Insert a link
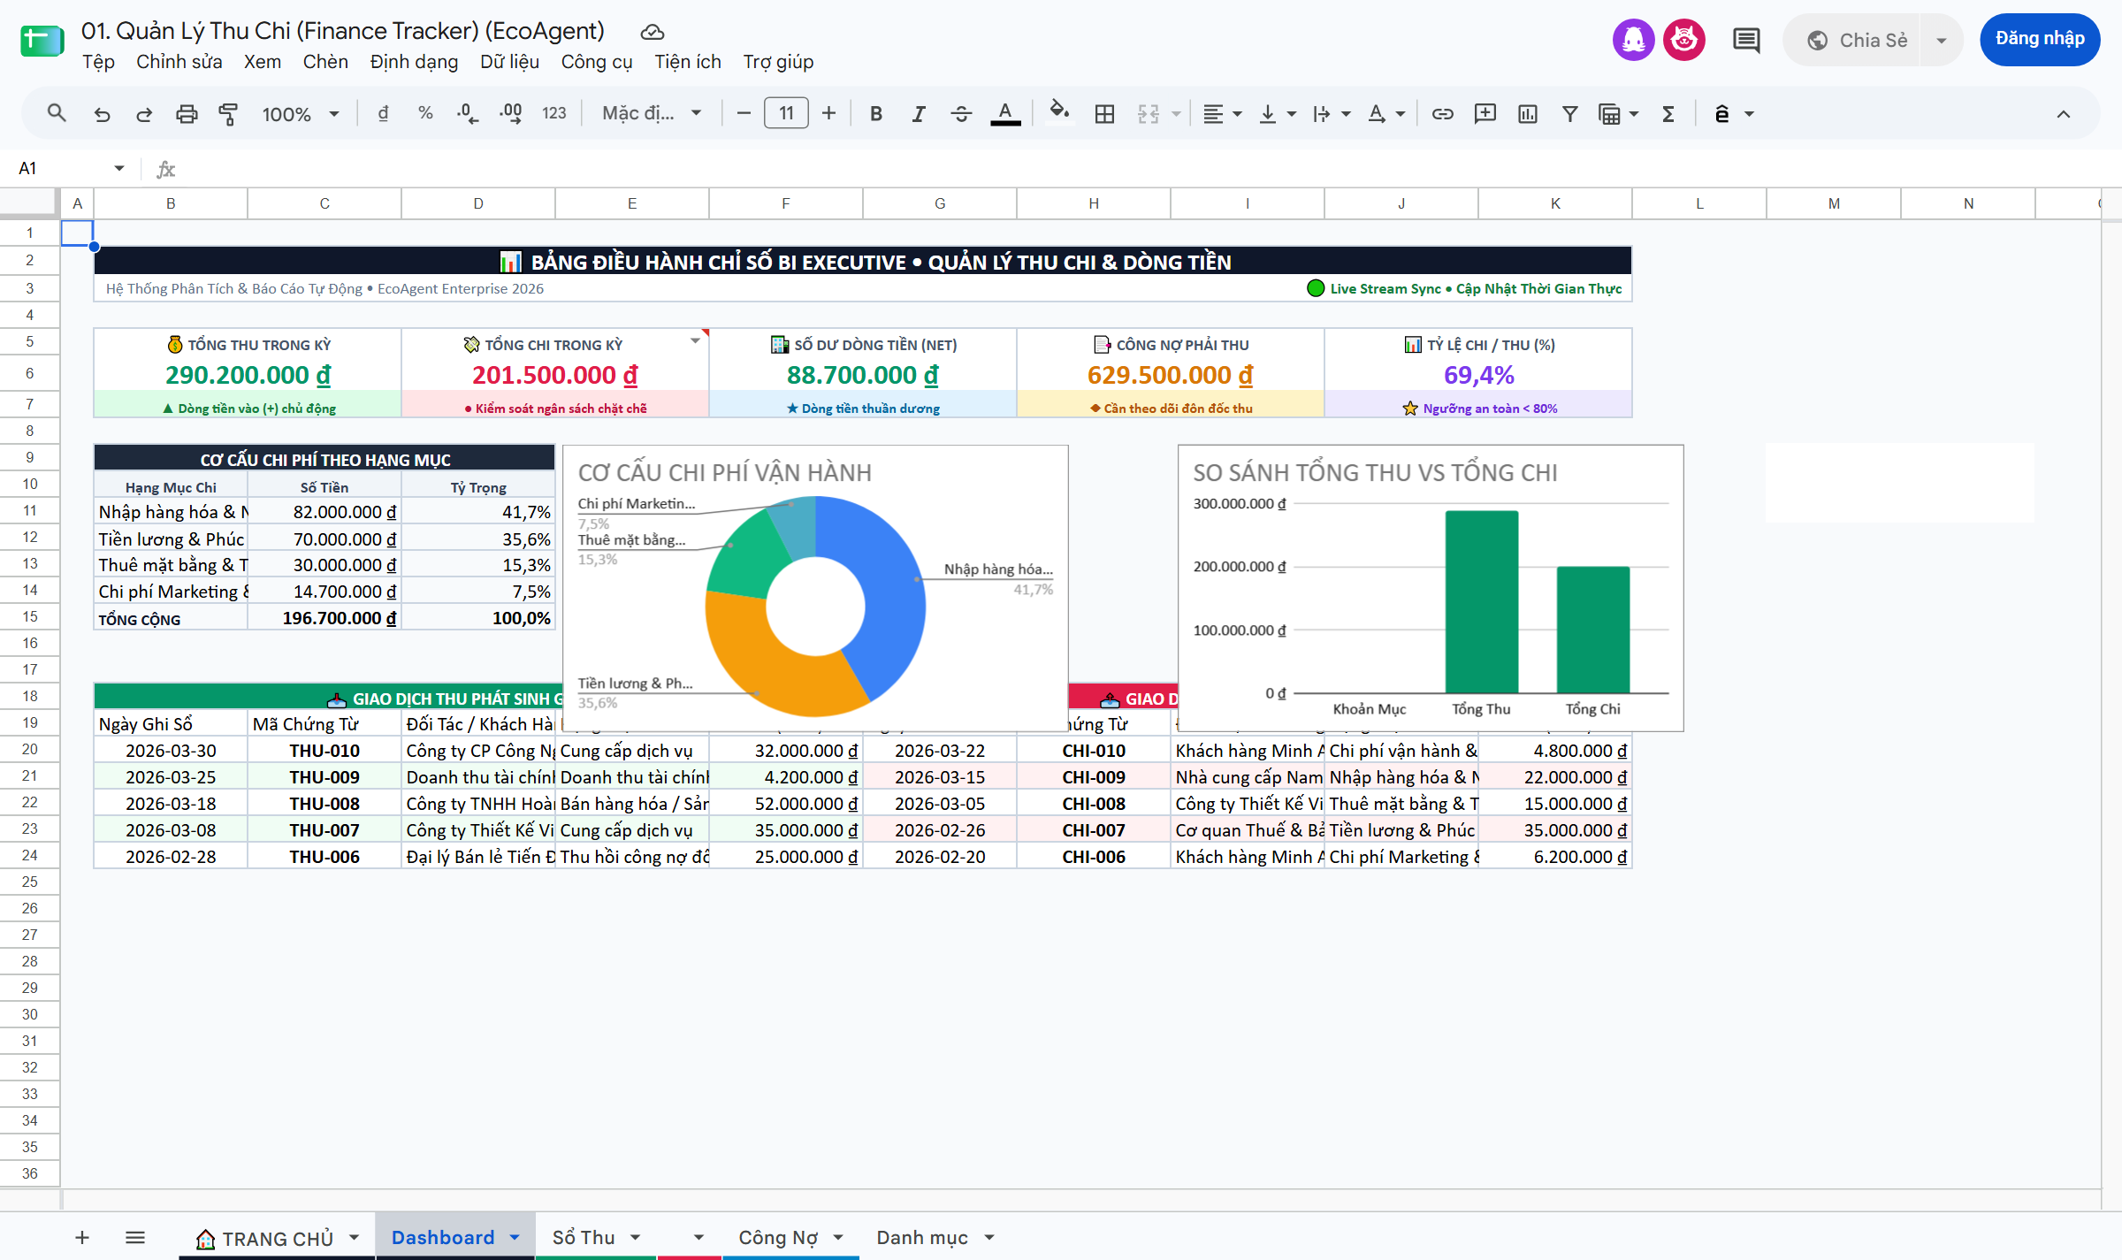 [x=1442, y=114]
